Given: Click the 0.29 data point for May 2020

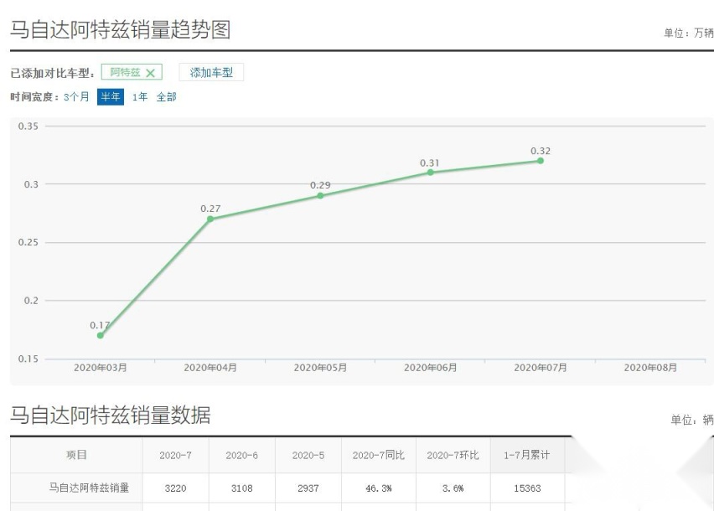Looking at the screenshot, I should click(x=321, y=196).
